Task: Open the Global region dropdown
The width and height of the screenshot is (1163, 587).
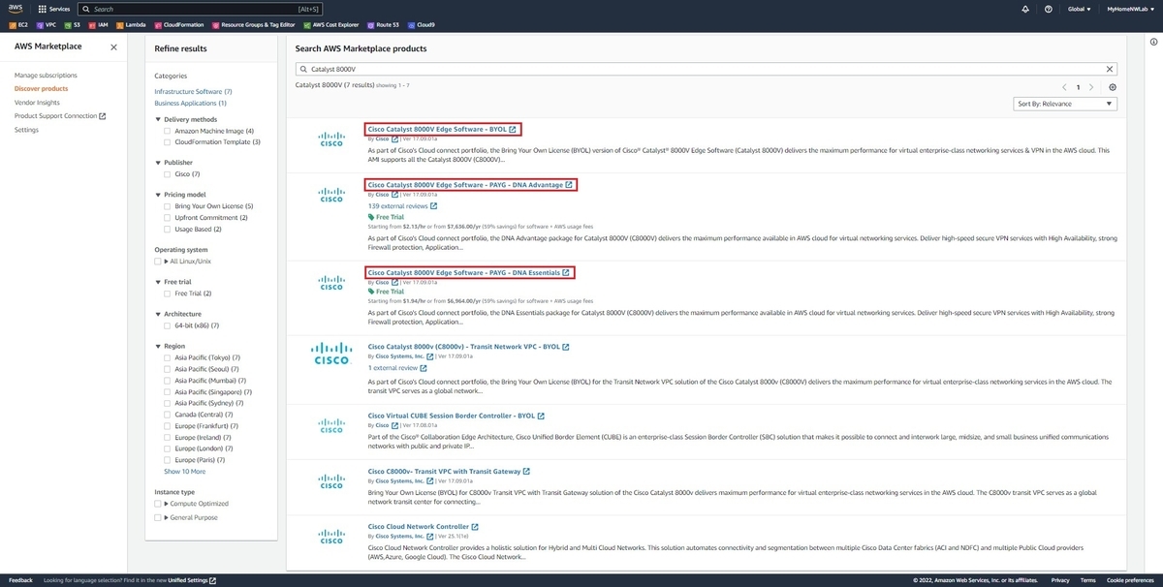Action: click(1079, 9)
